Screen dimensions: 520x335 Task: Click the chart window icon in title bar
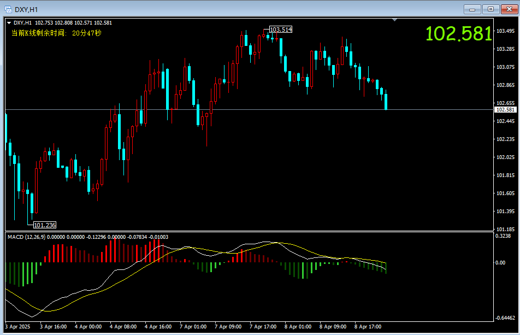[x=8, y=9]
